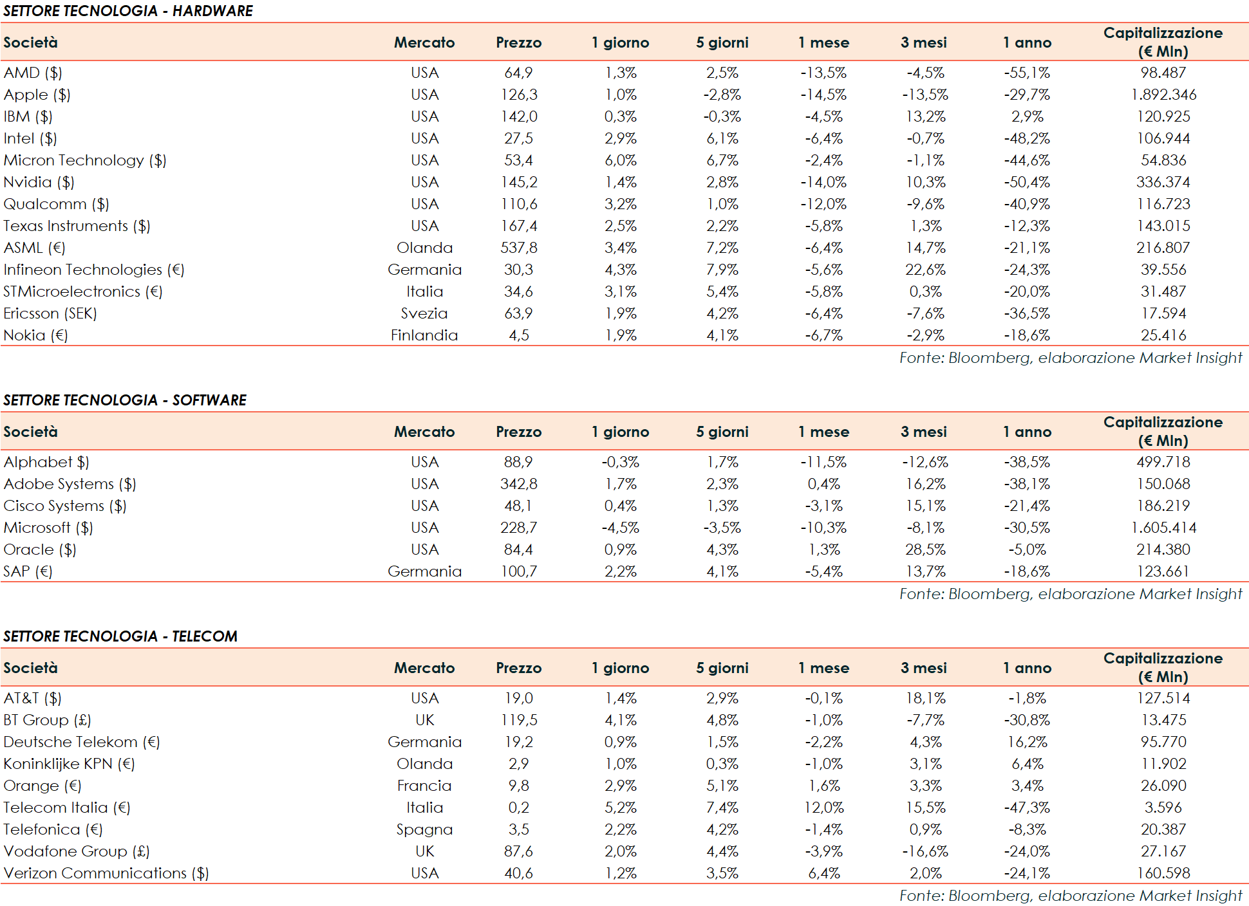The width and height of the screenshot is (1249, 906).
Task: Select the Adobe Systems ($) company name
Action: [70, 484]
